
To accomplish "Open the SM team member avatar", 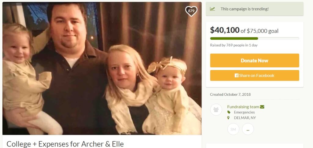I will click(233, 129).
